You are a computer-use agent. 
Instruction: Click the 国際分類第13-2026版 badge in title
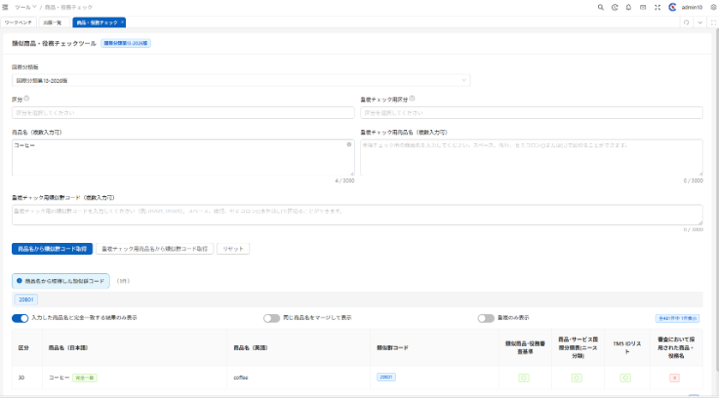click(126, 44)
